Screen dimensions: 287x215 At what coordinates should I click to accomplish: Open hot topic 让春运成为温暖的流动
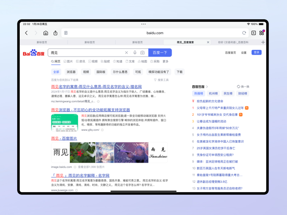(x=212, y=121)
